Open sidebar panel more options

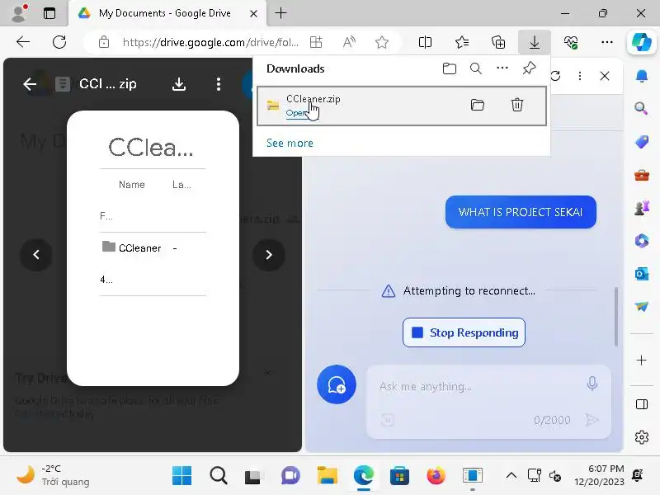click(580, 76)
